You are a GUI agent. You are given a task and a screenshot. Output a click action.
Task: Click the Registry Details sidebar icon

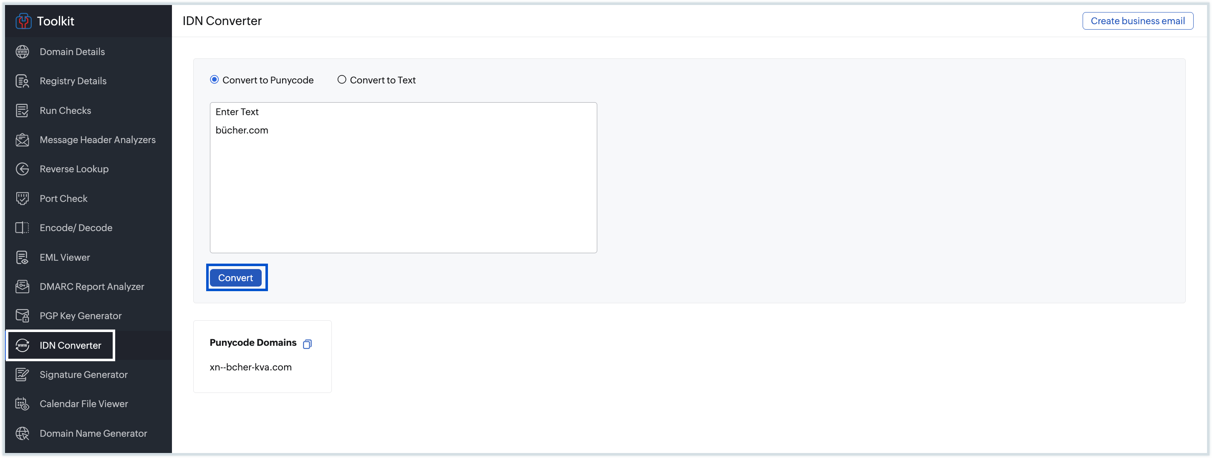22,81
